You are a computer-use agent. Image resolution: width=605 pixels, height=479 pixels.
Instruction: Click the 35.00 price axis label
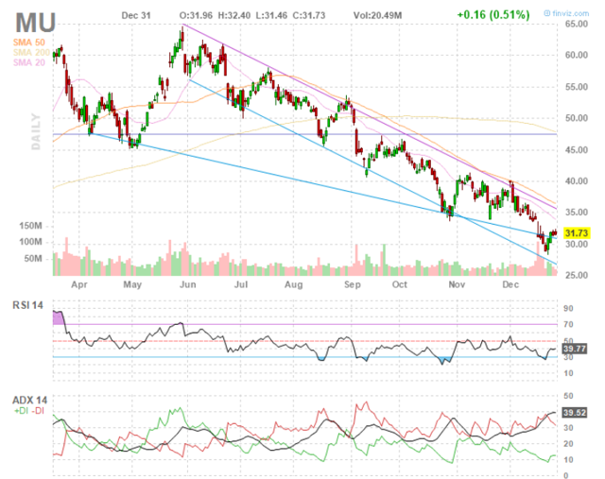(577, 213)
